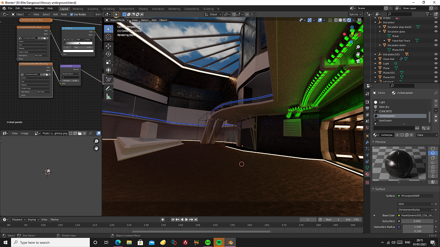Adjust the Subsurface value slider

pyautogui.click(x=417, y=221)
